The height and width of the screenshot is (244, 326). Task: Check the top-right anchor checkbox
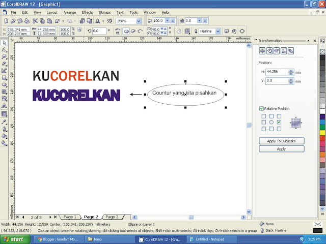(279, 116)
